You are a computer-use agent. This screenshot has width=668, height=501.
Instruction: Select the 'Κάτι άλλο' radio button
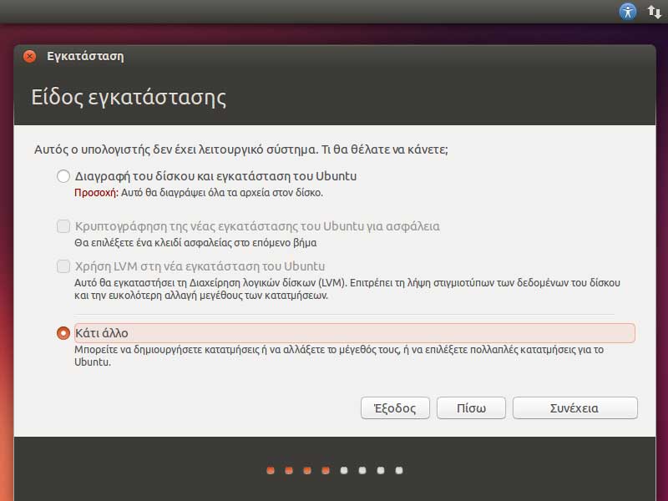(x=63, y=332)
